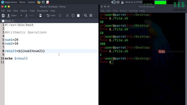Click the Parrot Terminal title bar
The width and height of the screenshot is (187, 105).
(147, 7)
